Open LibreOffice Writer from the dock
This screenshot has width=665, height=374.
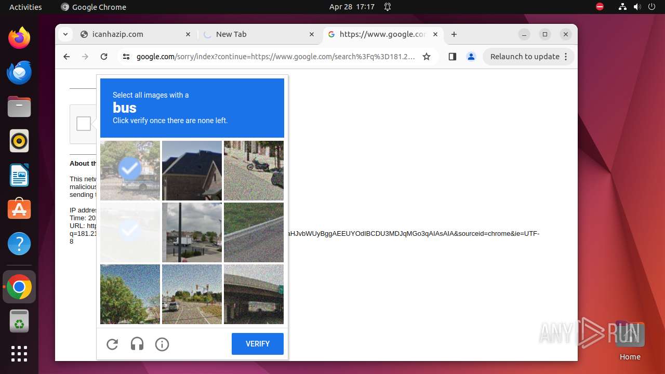coord(19,175)
